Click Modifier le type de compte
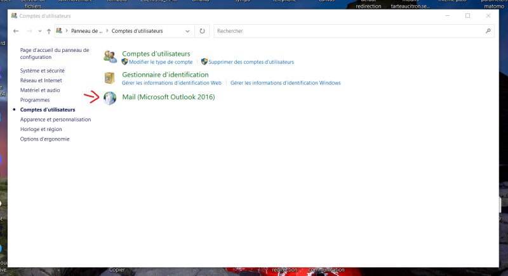The height and width of the screenshot is (276, 508). click(x=161, y=62)
